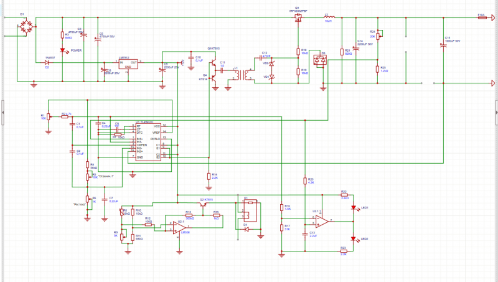
Task: Select the R24 20K trimmer resistor
Action: tap(377, 35)
